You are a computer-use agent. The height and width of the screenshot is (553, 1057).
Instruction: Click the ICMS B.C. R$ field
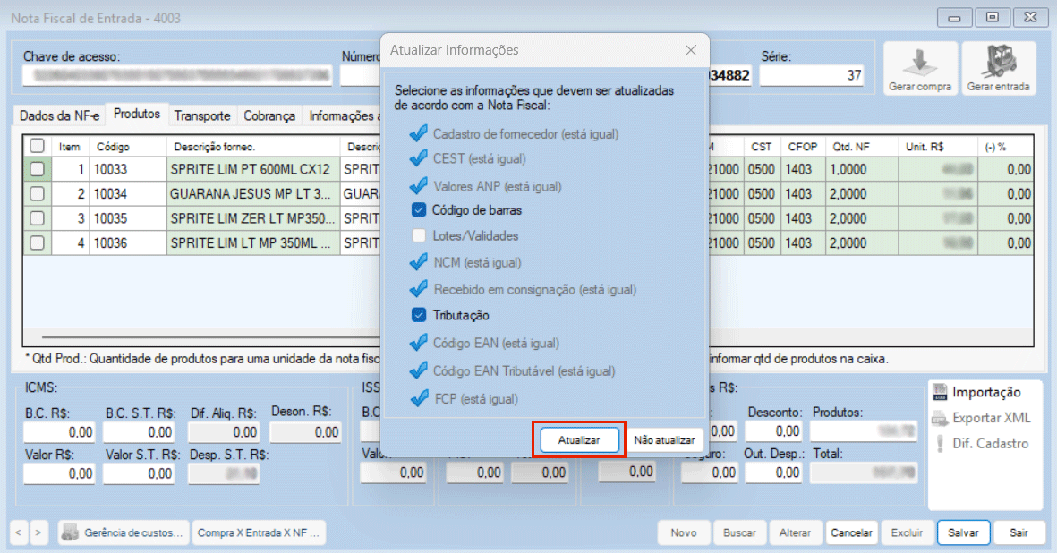click(x=59, y=432)
